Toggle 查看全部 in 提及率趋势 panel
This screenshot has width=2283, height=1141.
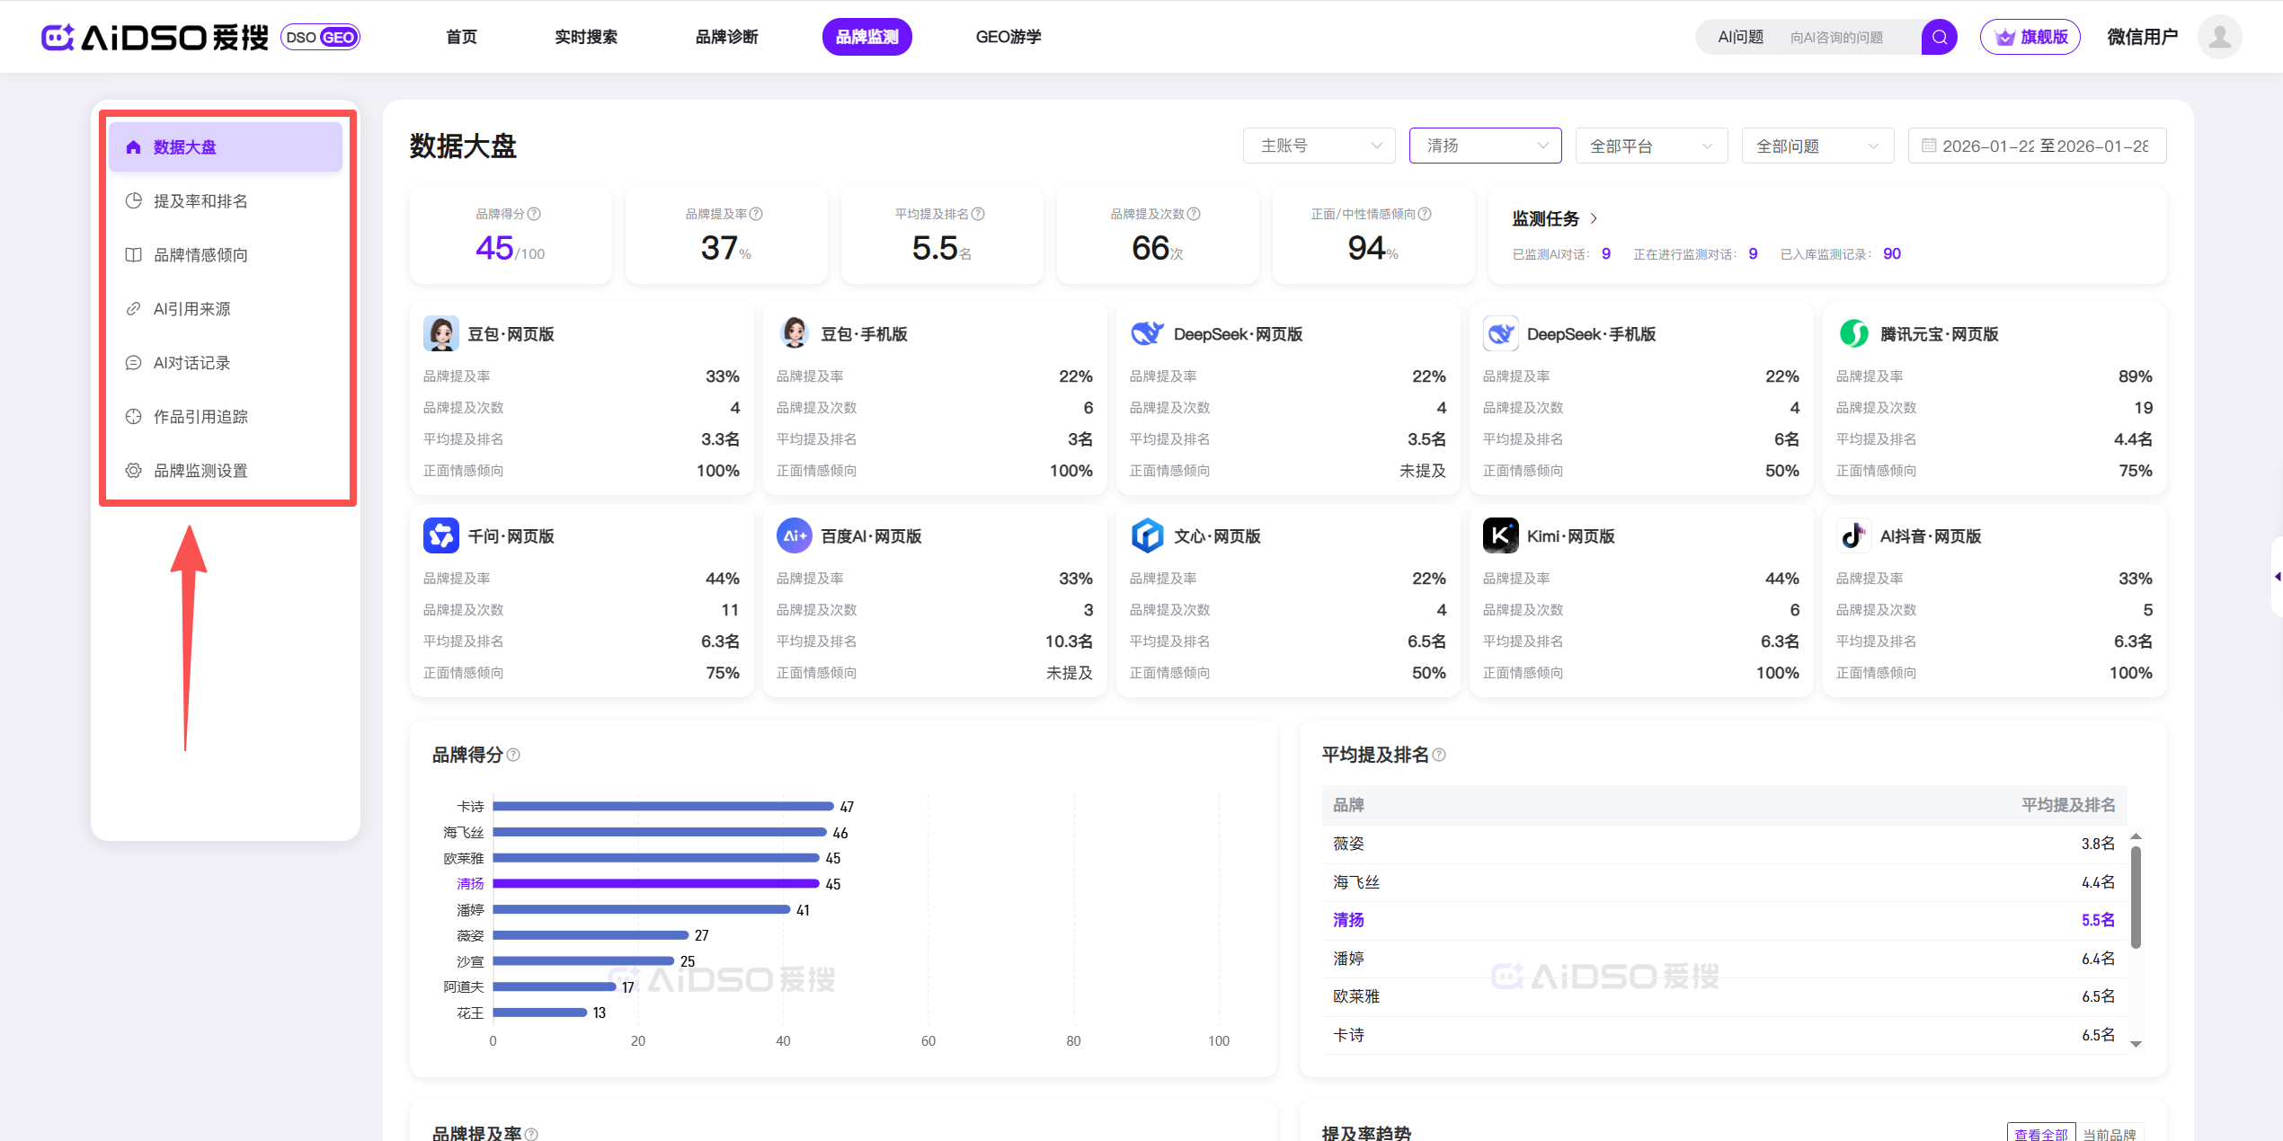point(2040,1133)
